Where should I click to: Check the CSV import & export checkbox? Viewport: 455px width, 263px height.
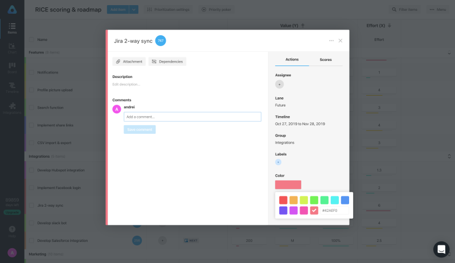(x=31, y=143)
